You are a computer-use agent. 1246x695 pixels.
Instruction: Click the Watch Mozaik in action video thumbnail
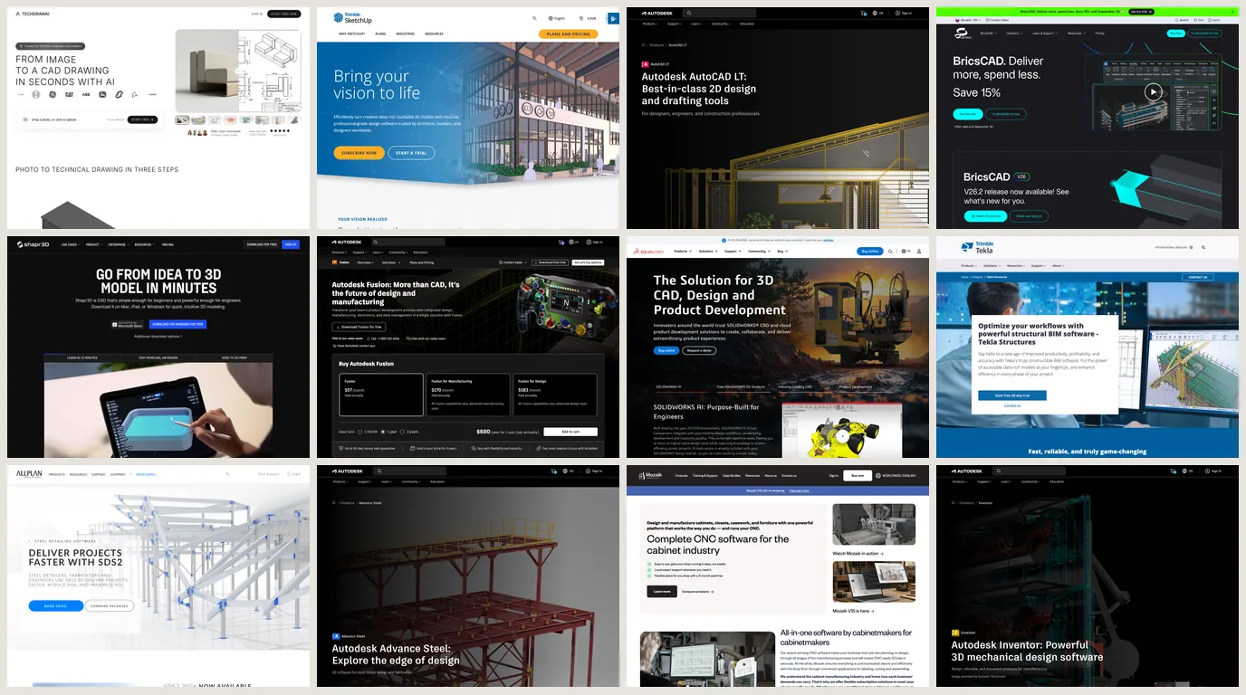[874, 525]
